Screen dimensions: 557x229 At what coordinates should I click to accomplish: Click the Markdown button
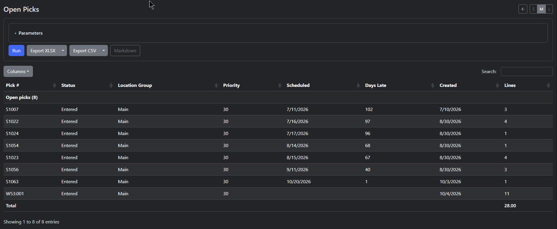125,50
